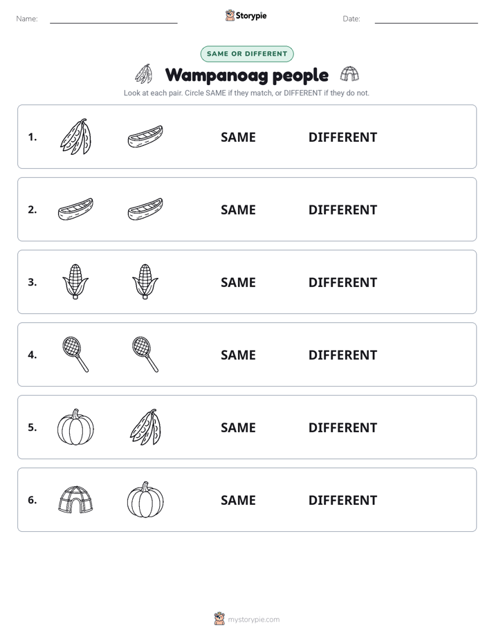Click the bean pods icon in row 5

click(145, 427)
